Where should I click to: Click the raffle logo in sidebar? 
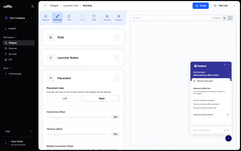coord(8,7)
